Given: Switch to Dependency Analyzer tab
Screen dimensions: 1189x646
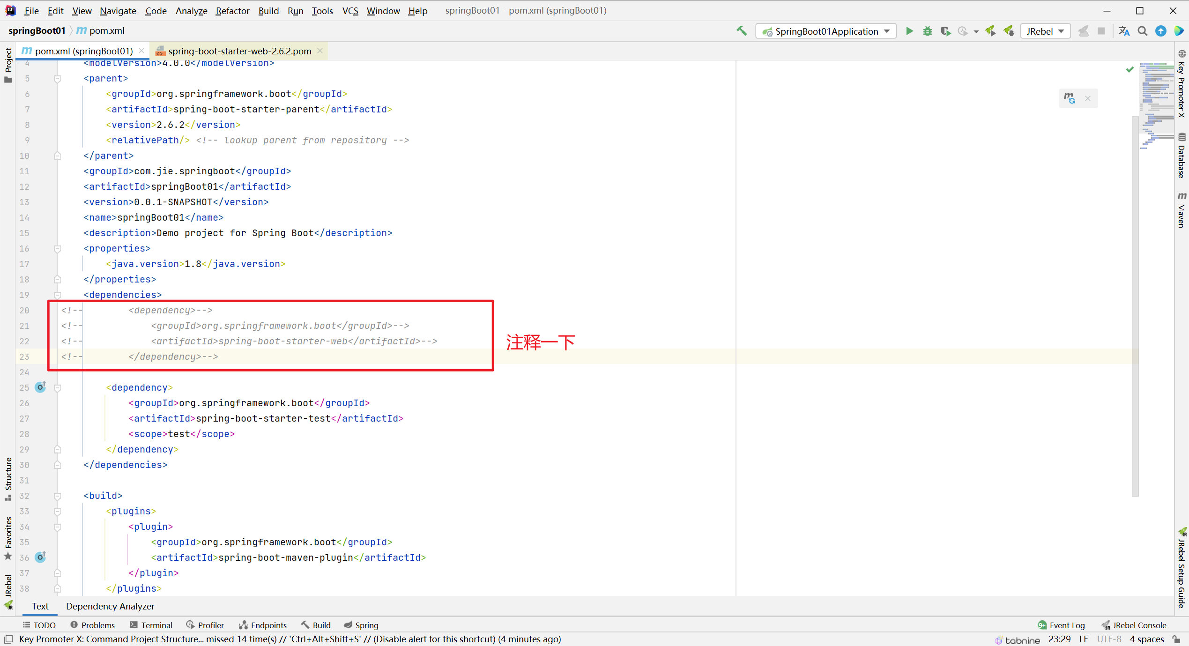Looking at the screenshot, I should pyautogui.click(x=110, y=606).
